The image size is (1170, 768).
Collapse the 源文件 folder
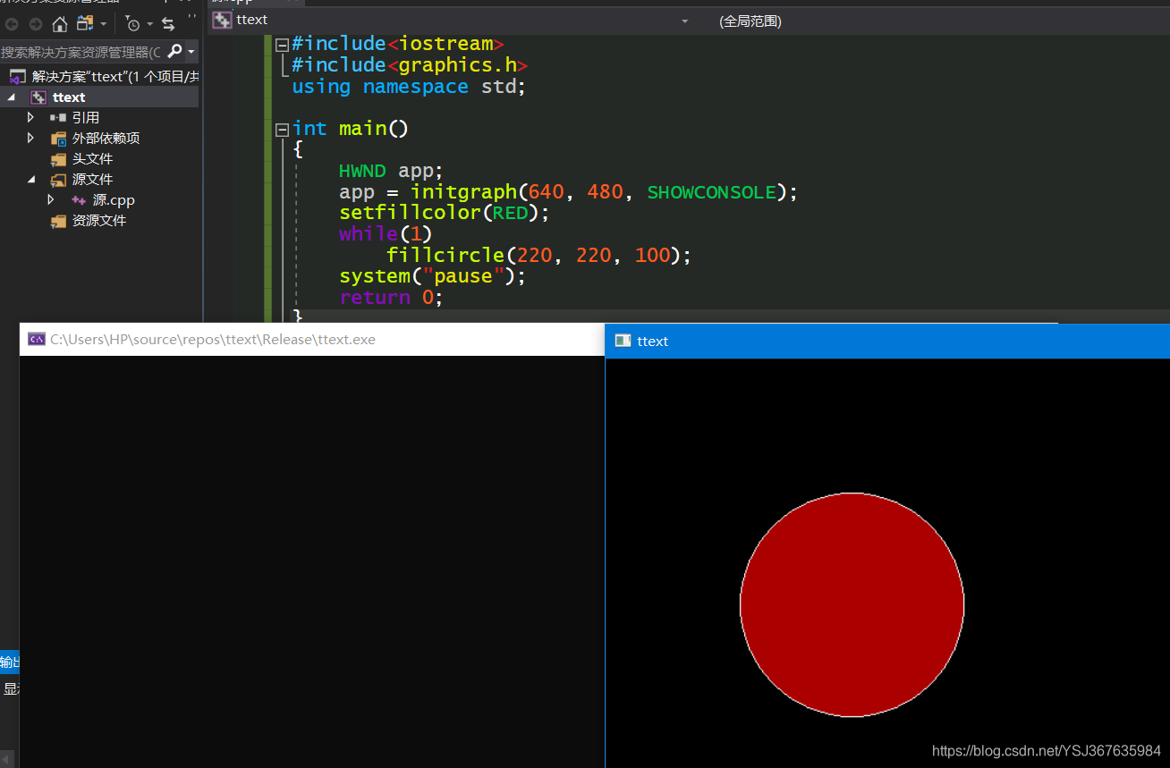[31, 179]
